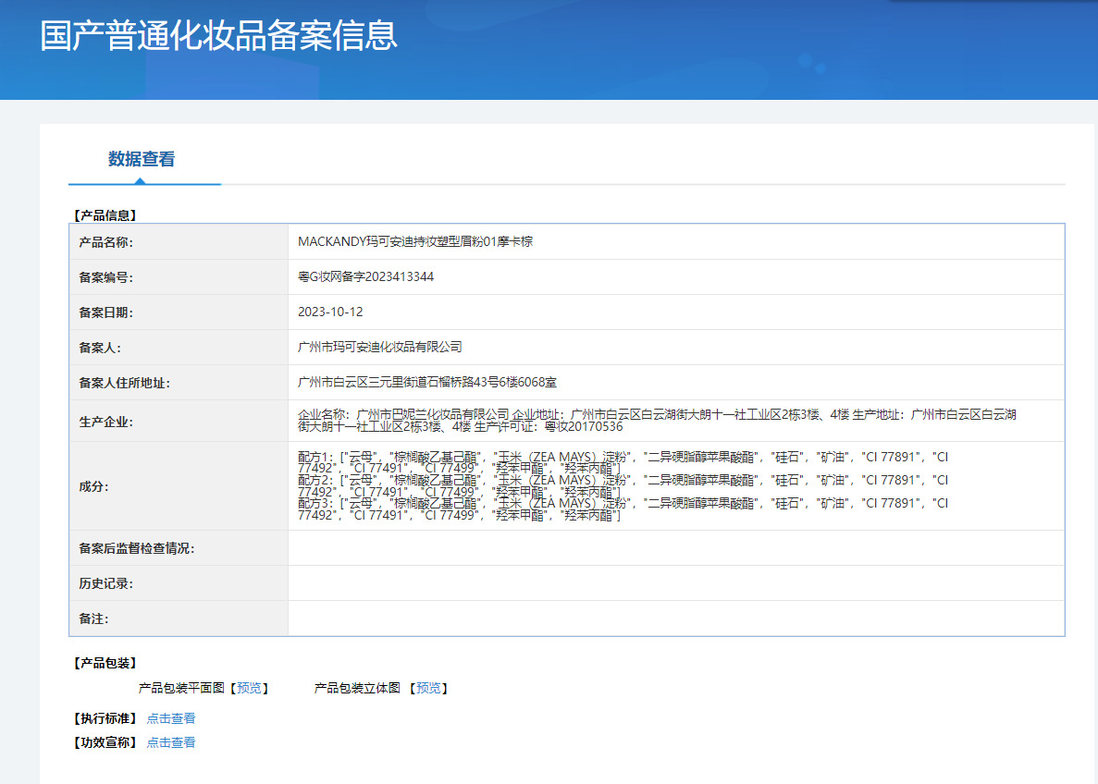Click the 备注 label cell
1098x784 pixels.
point(179,619)
